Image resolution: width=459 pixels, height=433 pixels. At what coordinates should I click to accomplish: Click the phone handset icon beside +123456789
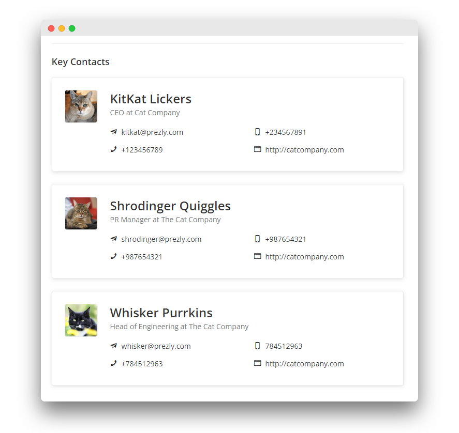click(x=113, y=149)
